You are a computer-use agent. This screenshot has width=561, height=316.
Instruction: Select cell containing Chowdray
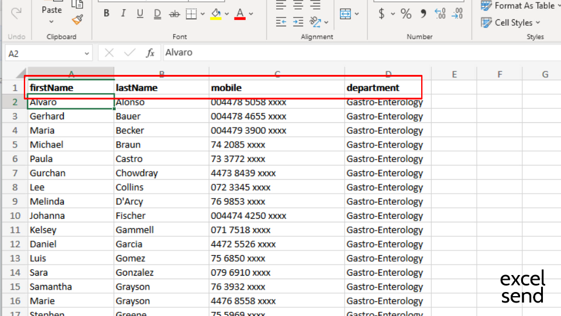click(x=161, y=173)
